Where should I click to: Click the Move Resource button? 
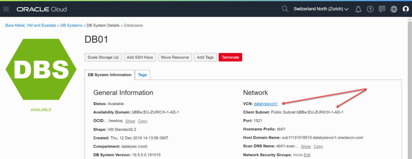175,57
